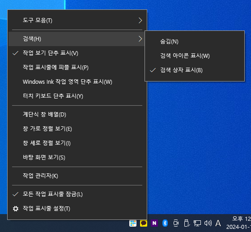Select 검색 상자 표시(B) option
The width and height of the screenshot is (251, 232).
point(195,70)
